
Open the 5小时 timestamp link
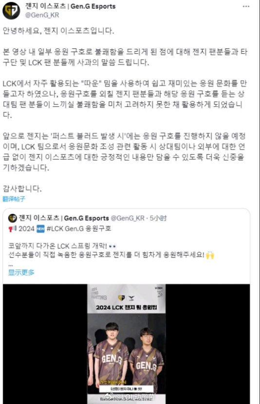(x=158, y=218)
